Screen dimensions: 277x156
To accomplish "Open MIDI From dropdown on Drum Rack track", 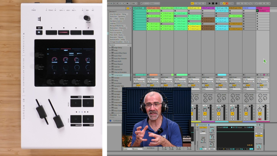I will coord(139,79).
